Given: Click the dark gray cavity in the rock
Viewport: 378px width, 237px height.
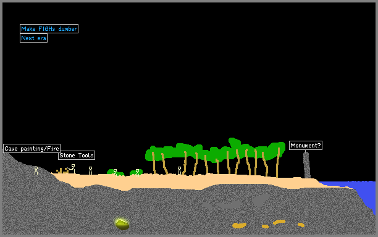Looking at the screenshot, I should point(261,200).
